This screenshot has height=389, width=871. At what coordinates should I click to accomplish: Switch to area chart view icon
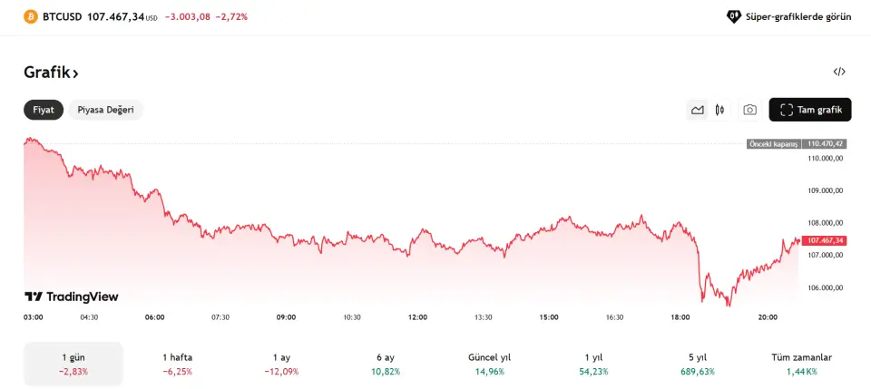point(698,110)
